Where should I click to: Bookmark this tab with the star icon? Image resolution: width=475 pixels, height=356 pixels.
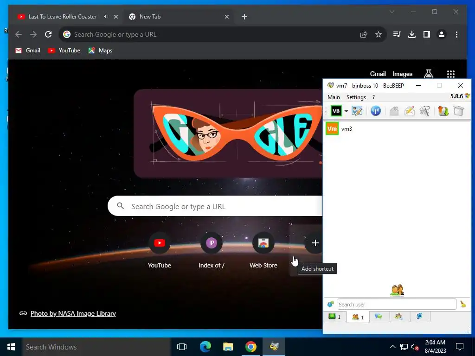[x=379, y=34]
